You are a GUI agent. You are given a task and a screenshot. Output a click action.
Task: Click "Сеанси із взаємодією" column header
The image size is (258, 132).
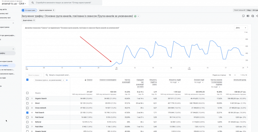[x=108, y=80]
